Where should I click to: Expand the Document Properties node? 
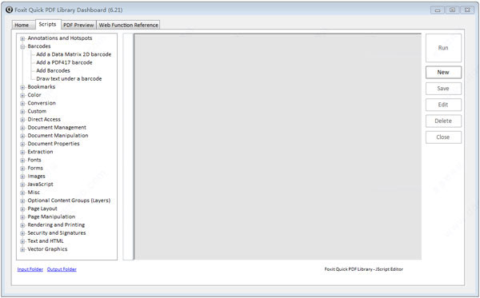pos(22,144)
